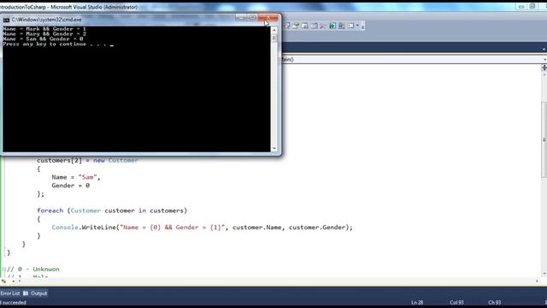The height and width of the screenshot is (308, 547).
Task: Switch to the Output tab
Action: (x=35, y=293)
